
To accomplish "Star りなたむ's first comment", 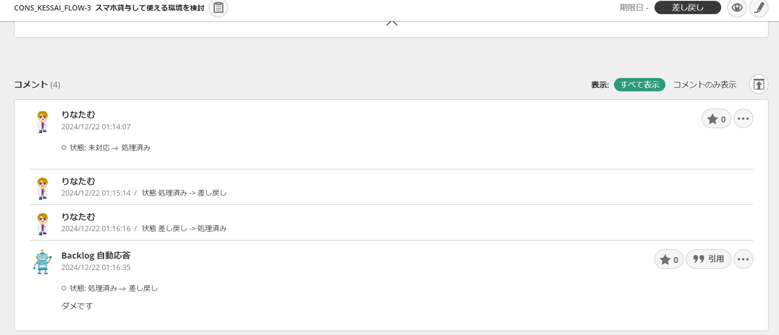I will [716, 118].
